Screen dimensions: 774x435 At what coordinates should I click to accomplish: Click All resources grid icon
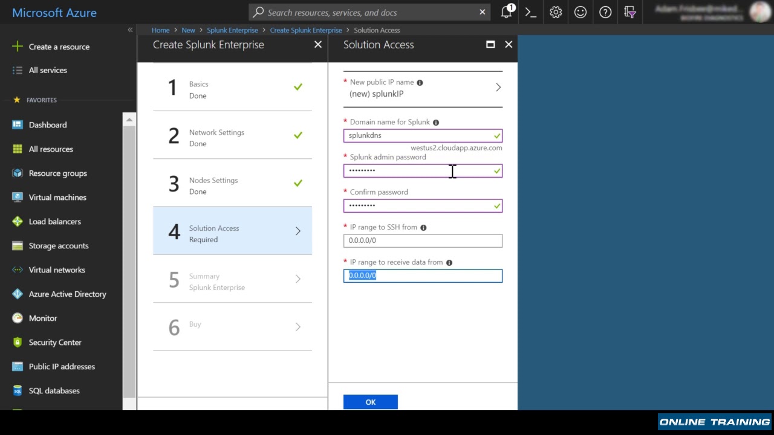click(18, 149)
